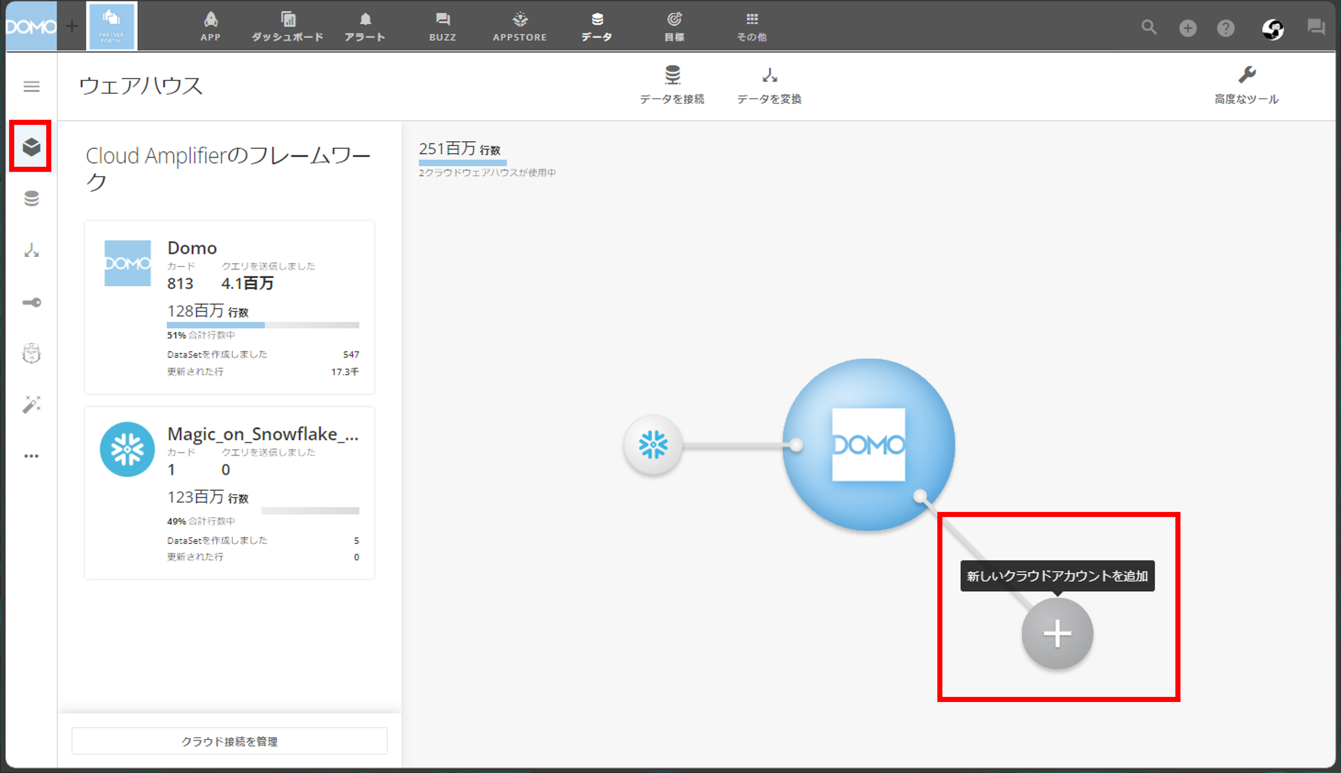Open the magic wand sidebar icon
The width and height of the screenshot is (1341, 773).
[31, 405]
